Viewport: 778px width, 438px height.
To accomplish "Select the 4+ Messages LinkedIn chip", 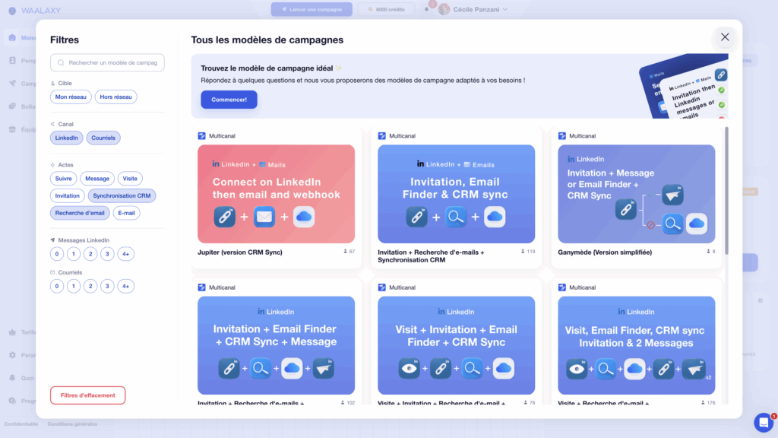I will tap(126, 253).
